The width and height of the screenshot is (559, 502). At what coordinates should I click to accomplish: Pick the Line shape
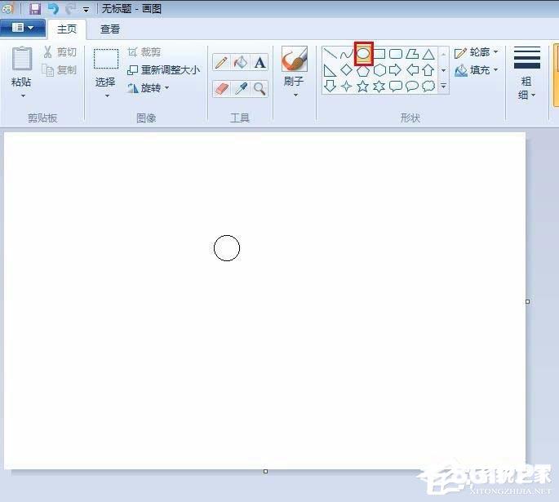(331, 54)
